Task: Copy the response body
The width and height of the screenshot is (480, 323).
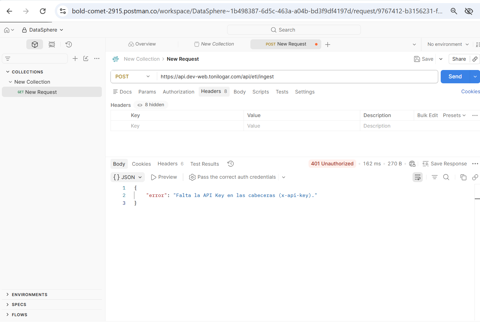Action: click(463, 177)
